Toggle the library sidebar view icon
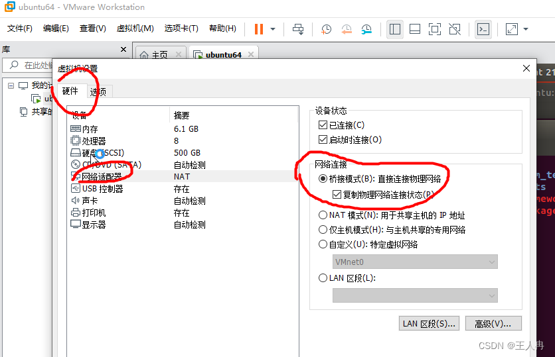The width and height of the screenshot is (555, 357). (x=394, y=29)
